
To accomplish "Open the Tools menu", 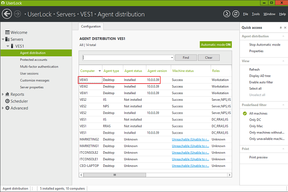I will click(255, 14).
